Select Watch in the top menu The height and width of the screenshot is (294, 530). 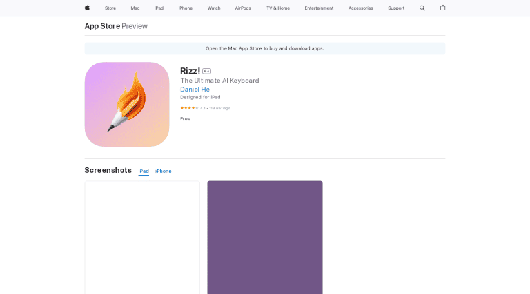pos(214,8)
